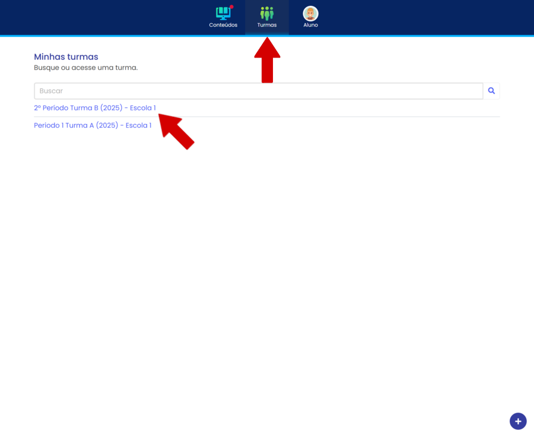Click "Escola 1" in the Turma B link
Viewport: 534px width, 437px height.
click(143, 108)
